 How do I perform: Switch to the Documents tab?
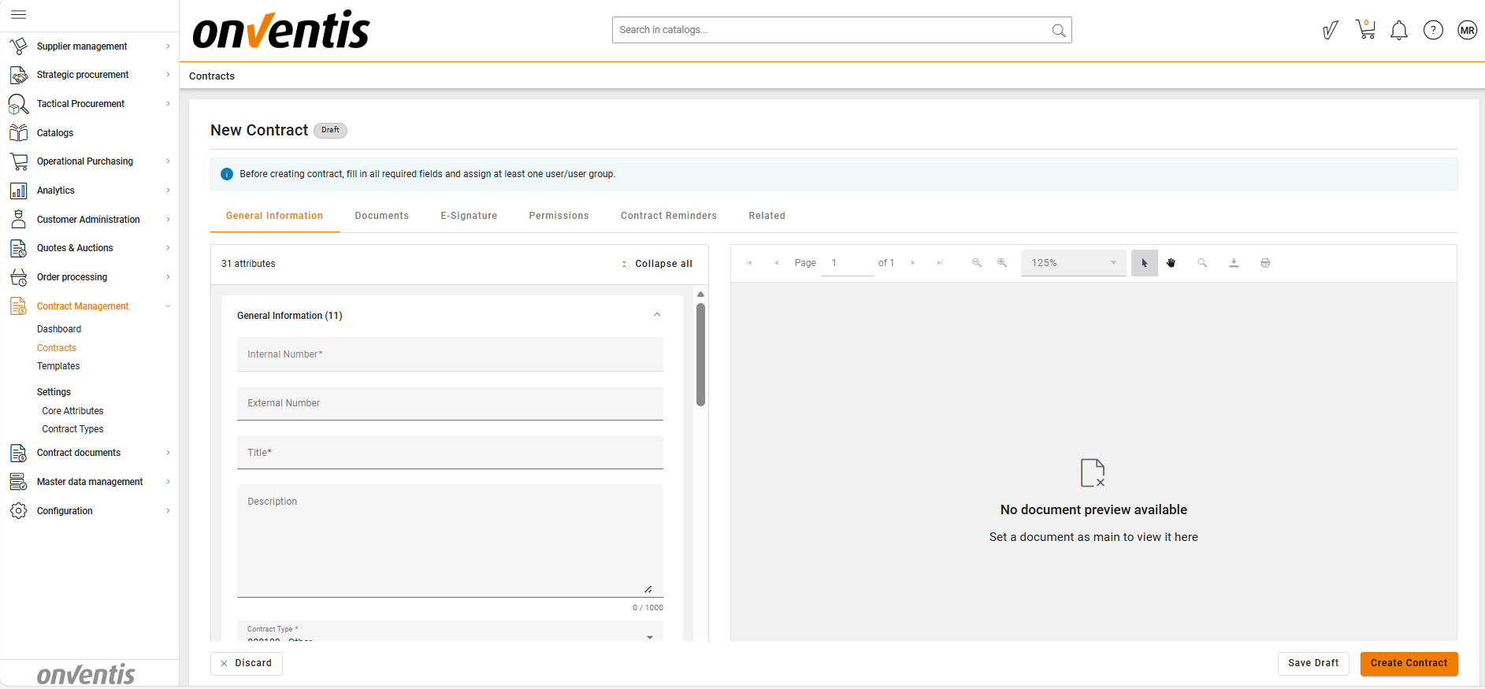click(x=381, y=216)
